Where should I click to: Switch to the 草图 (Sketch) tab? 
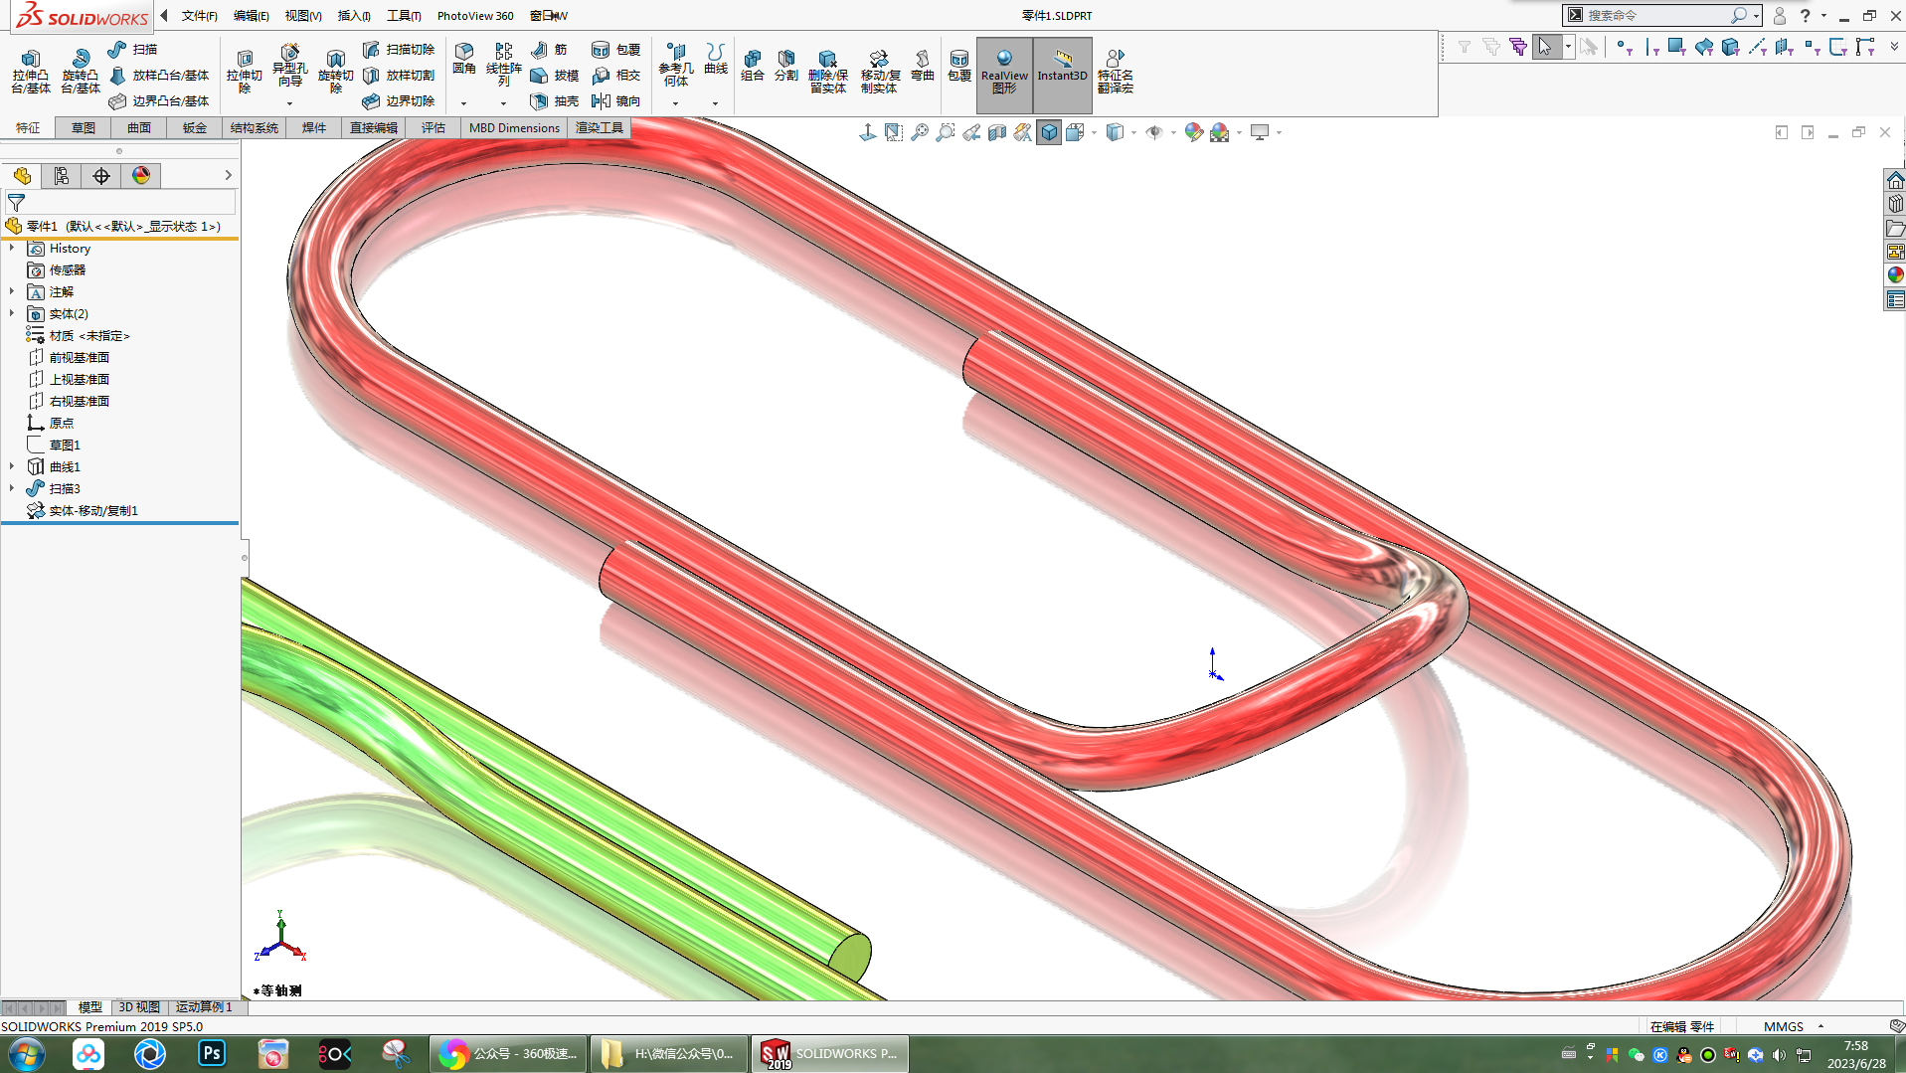[84, 127]
